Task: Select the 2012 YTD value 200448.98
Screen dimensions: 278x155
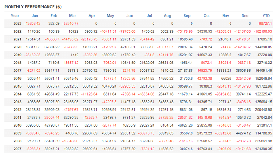Action: coord(263,110)
